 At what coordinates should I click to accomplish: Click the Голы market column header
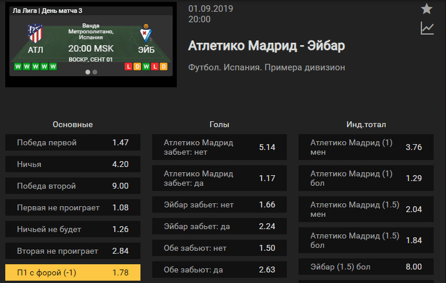[x=219, y=124]
